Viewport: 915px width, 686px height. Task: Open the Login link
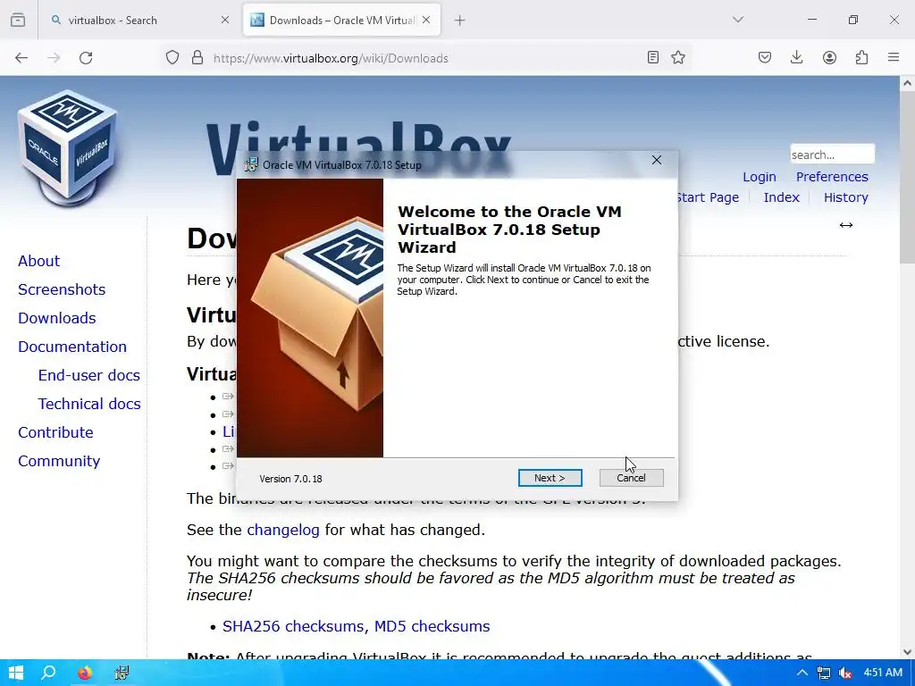760,177
